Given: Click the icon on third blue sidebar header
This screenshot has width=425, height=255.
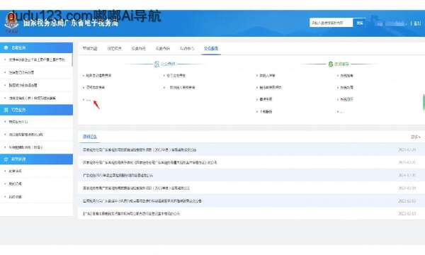Looking at the screenshot, I should click(x=6, y=159).
